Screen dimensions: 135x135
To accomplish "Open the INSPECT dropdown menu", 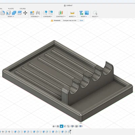I will (x=72, y=17).
